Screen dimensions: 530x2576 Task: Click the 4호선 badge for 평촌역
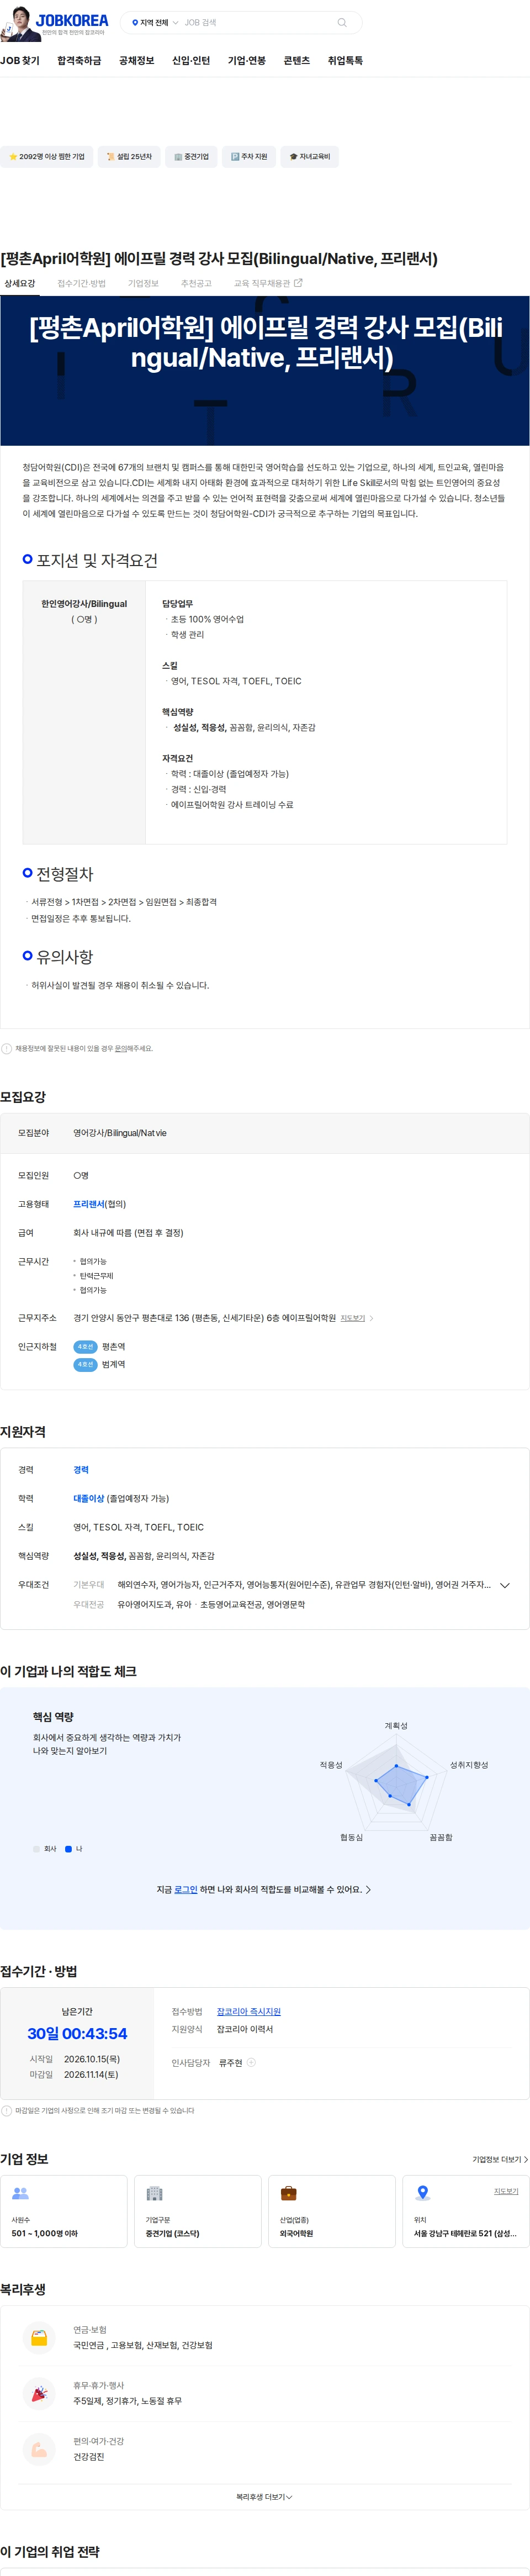tap(85, 1347)
